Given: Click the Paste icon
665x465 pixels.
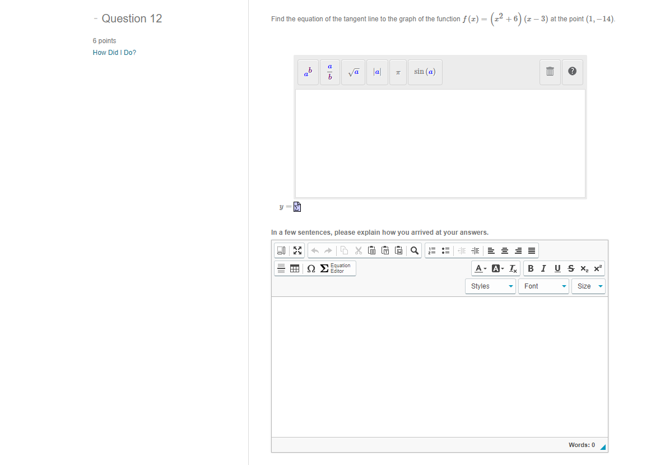Looking at the screenshot, I should pos(371,250).
